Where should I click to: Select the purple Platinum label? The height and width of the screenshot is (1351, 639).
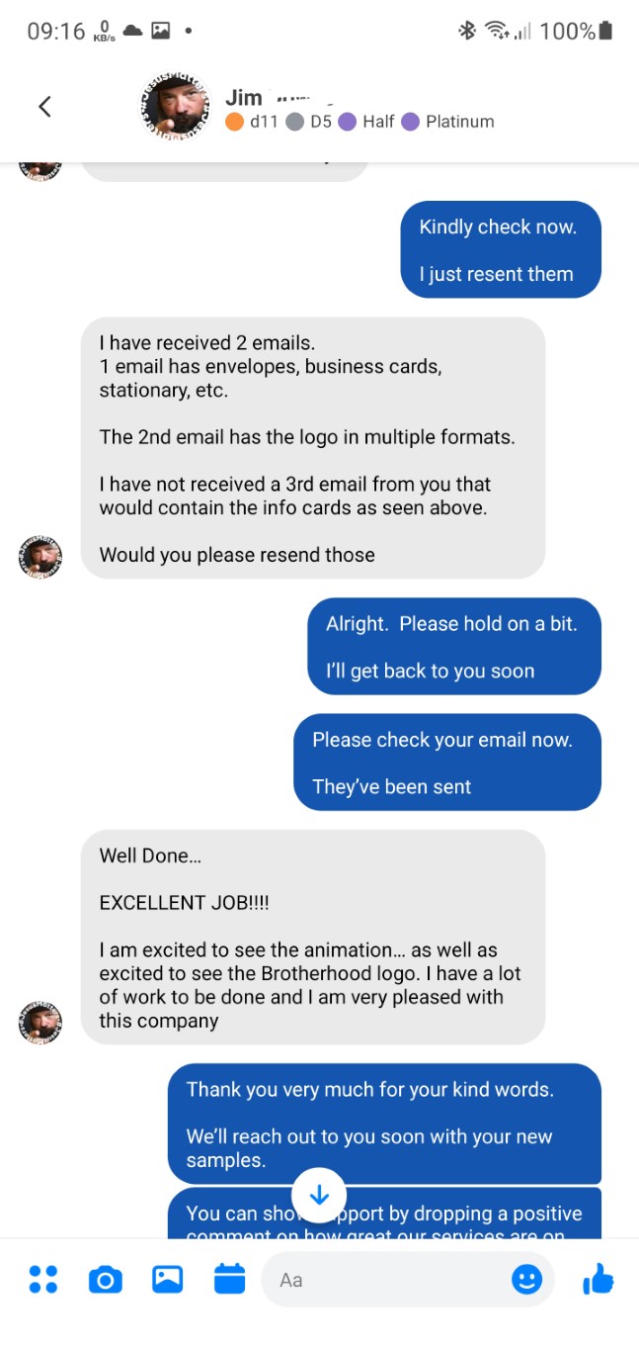(448, 122)
